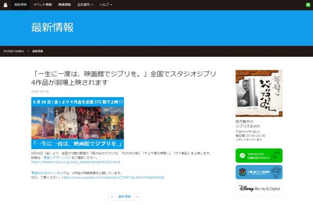Viewport: 313px width, 205px height.
Task: Click the 最新情報 page heading in blue header
Action: pyautogui.click(x=52, y=27)
